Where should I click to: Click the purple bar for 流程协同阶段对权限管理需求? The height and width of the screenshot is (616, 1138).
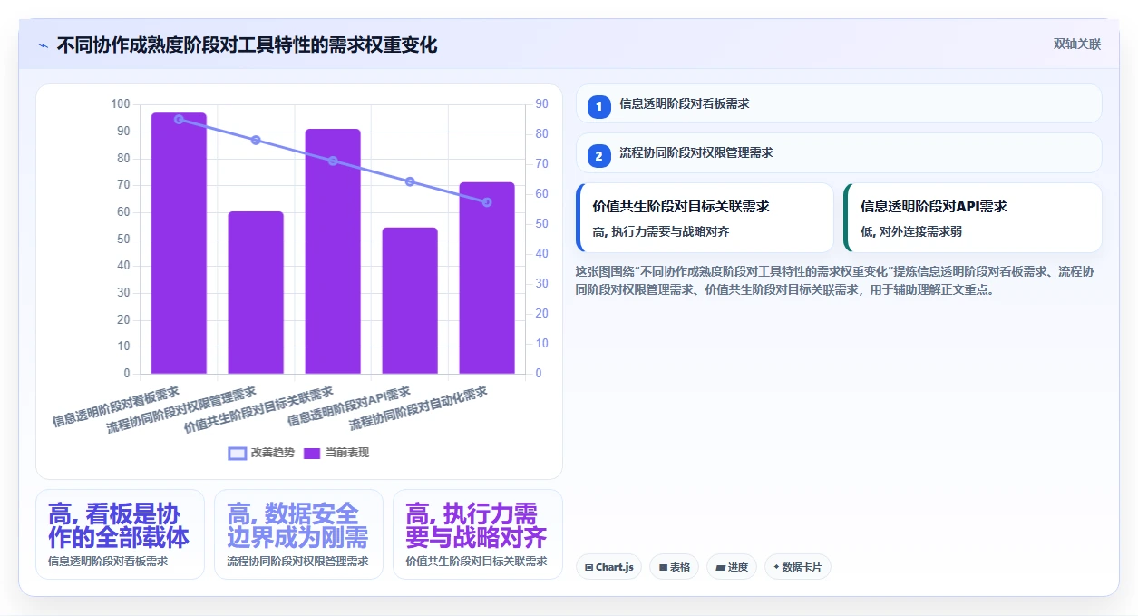coord(256,292)
